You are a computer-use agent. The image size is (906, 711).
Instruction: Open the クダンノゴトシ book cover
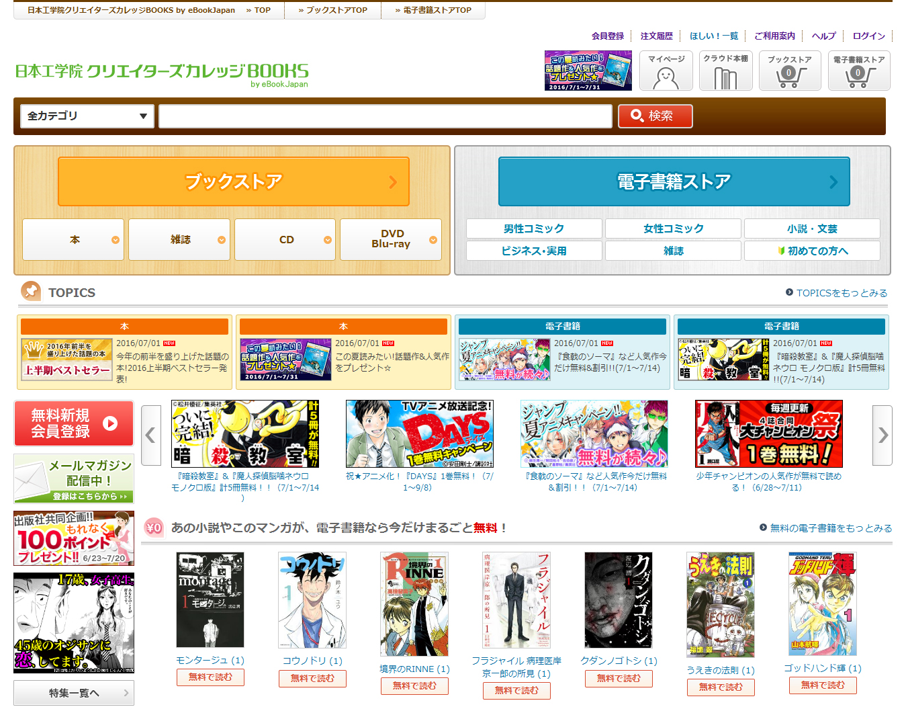(619, 600)
